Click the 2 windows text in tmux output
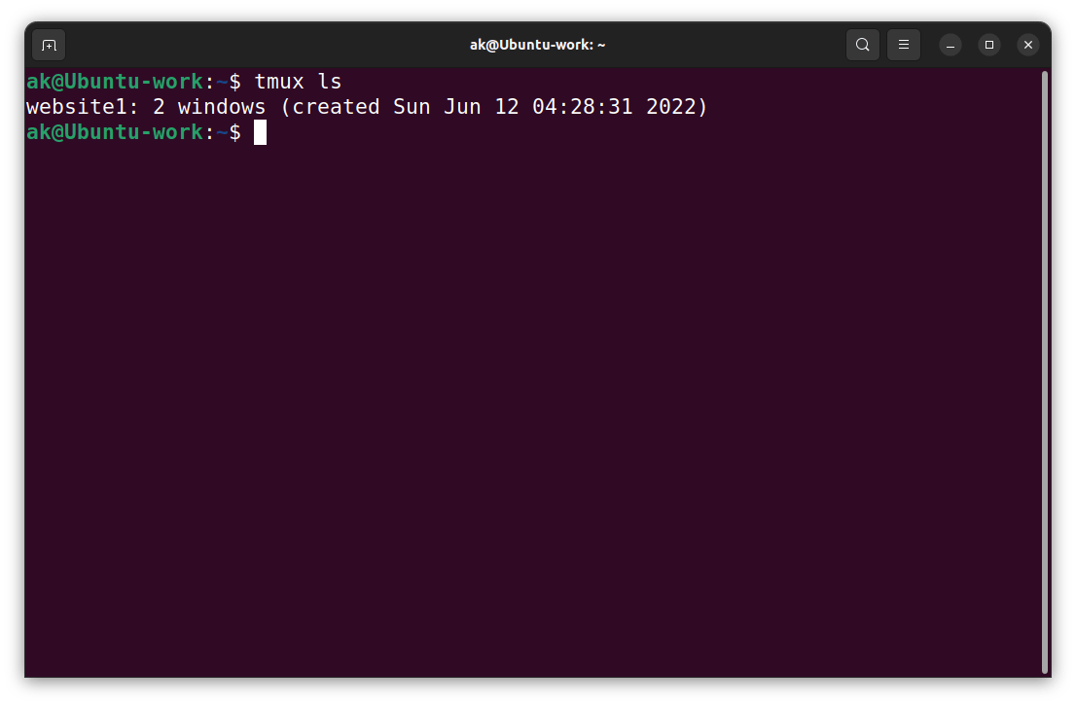Viewport: 1076px width, 705px height. 209,107
